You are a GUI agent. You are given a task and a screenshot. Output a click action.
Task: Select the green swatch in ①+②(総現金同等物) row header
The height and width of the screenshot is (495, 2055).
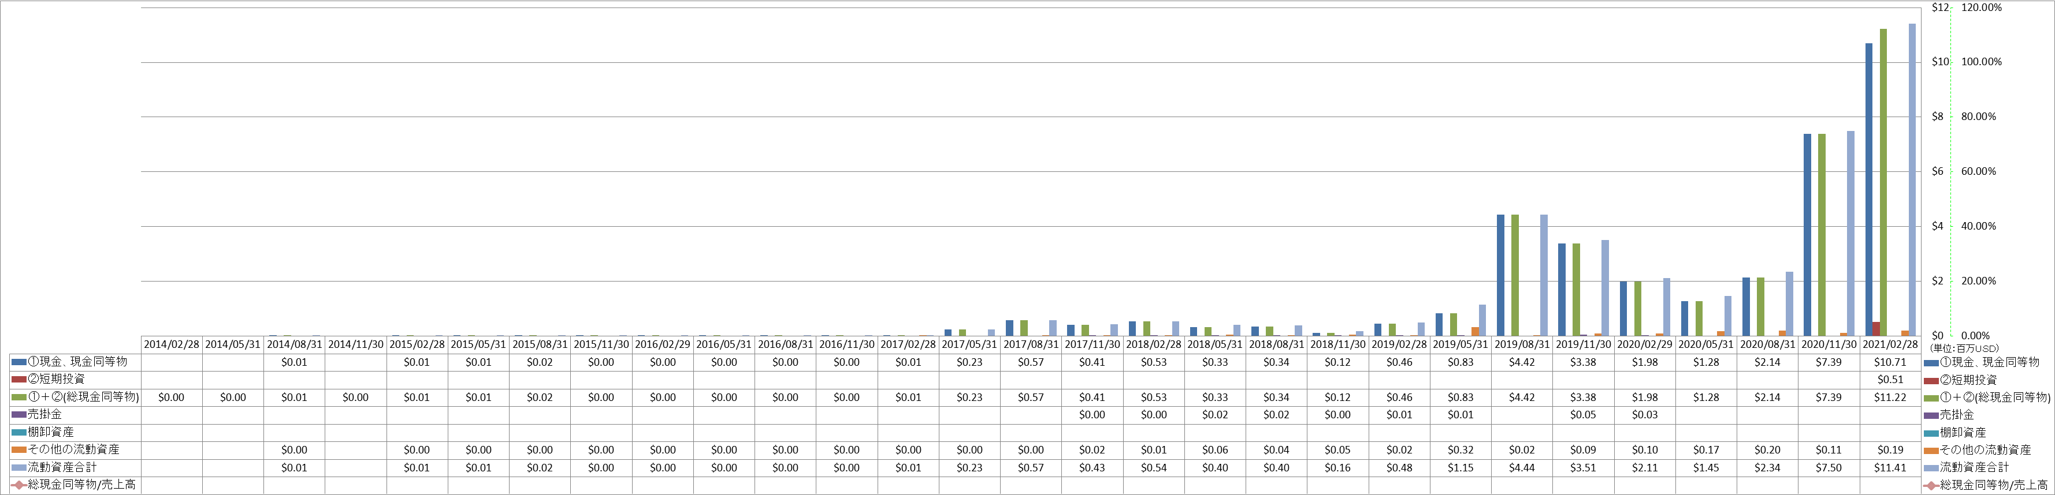pos(19,397)
